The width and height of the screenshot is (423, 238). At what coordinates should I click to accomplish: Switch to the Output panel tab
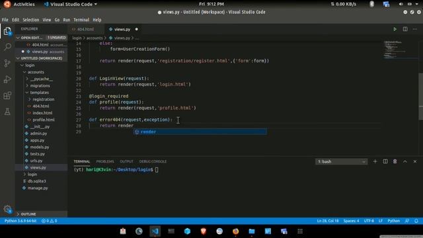[126, 161]
